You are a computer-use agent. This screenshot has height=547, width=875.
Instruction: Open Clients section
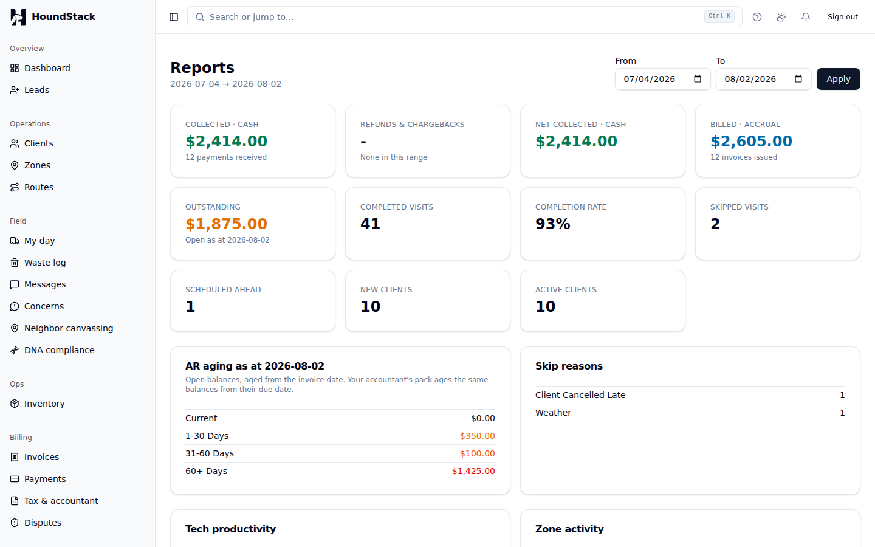[77, 143]
